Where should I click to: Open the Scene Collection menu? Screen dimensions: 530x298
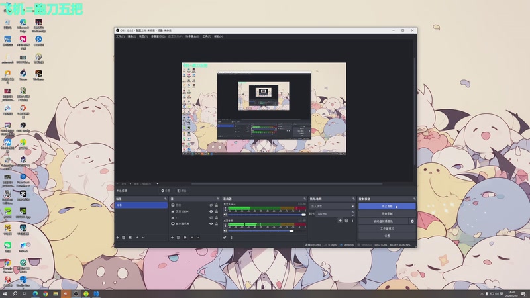pyautogui.click(x=192, y=36)
